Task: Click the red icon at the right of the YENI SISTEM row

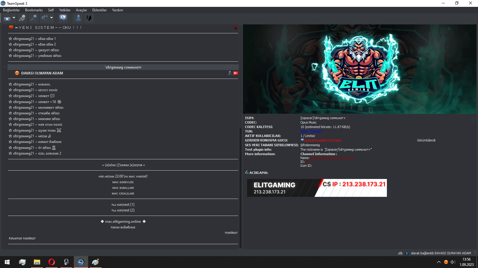Action: click(236, 28)
